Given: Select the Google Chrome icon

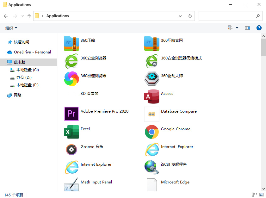Looking at the screenshot, I should tap(152, 132).
